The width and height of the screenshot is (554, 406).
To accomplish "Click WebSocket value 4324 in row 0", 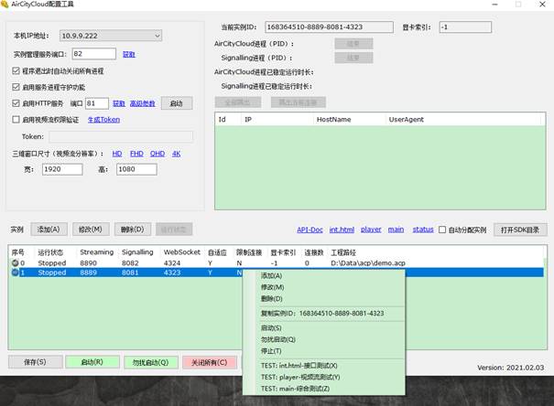I will pos(172,263).
